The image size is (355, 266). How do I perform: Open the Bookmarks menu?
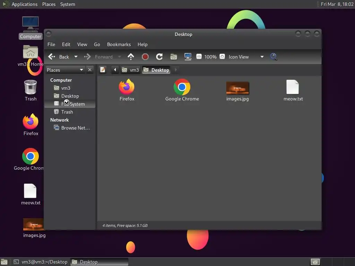click(119, 44)
